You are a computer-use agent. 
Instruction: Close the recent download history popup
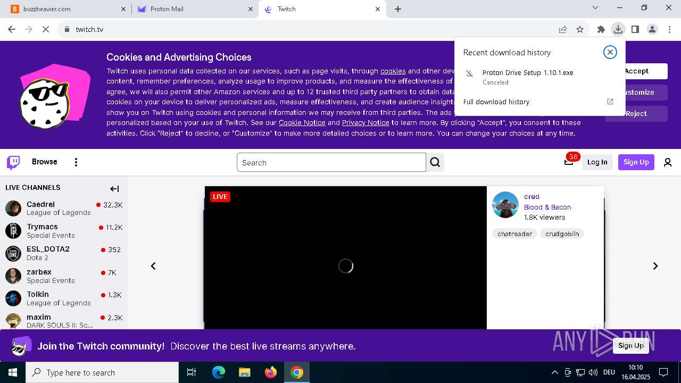[x=610, y=52]
